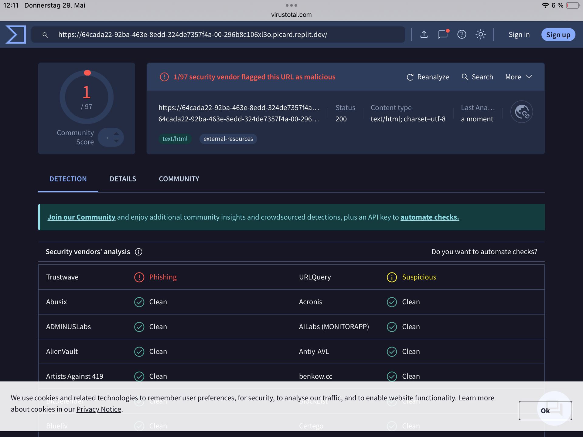Click the search magnifier icon in URL bar
This screenshot has height=437, width=583.
click(x=45, y=35)
